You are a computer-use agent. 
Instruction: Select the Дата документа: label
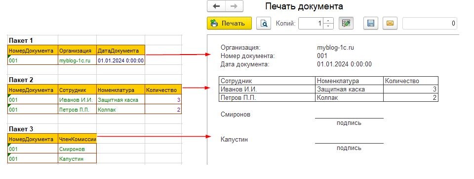pyautogui.click(x=245, y=64)
